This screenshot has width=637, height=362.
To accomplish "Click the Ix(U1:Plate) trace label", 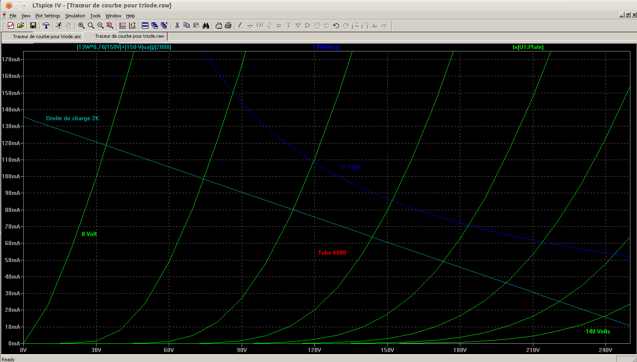I will point(528,47).
